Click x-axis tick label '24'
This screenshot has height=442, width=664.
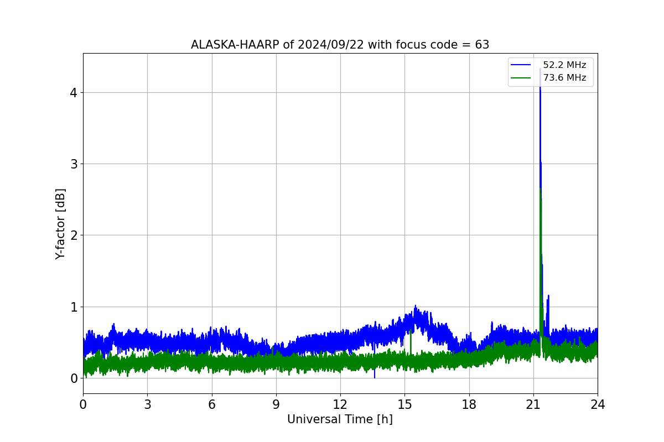(598, 404)
